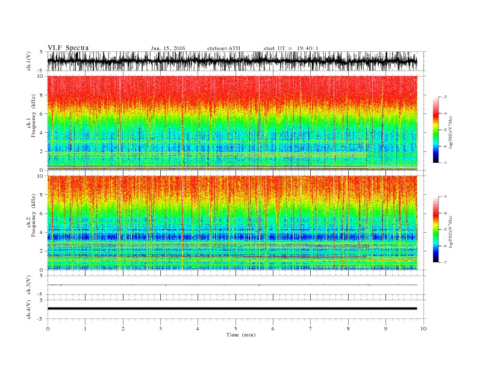The height and width of the screenshot is (369, 477).
Task: Click the time axis tick label '10'
Action: point(423,329)
